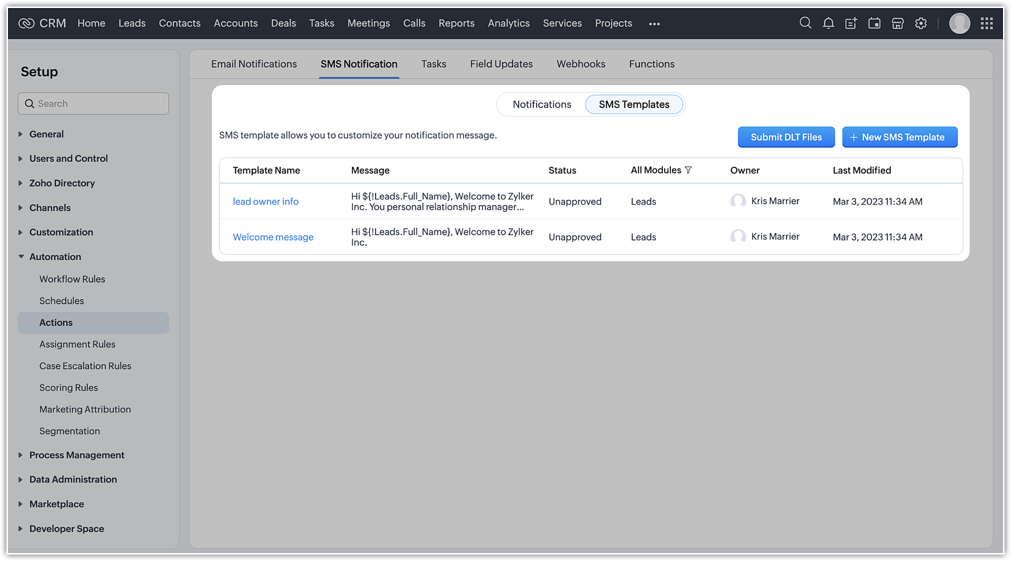This screenshot has height=561, width=1011.
Task: Open more modules ellipsis menu
Action: click(x=654, y=24)
